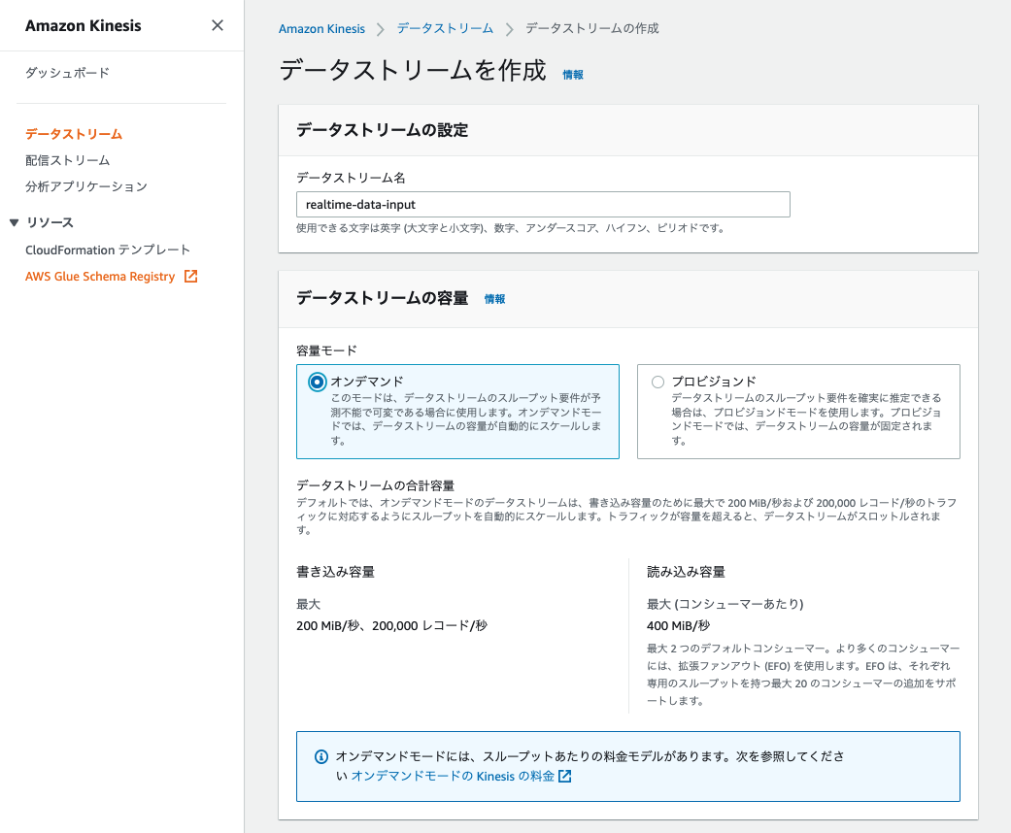Image resolution: width=1011 pixels, height=833 pixels.
Task: Click the データストリームの設定 section heading
Action: pyautogui.click(x=383, y=130)
